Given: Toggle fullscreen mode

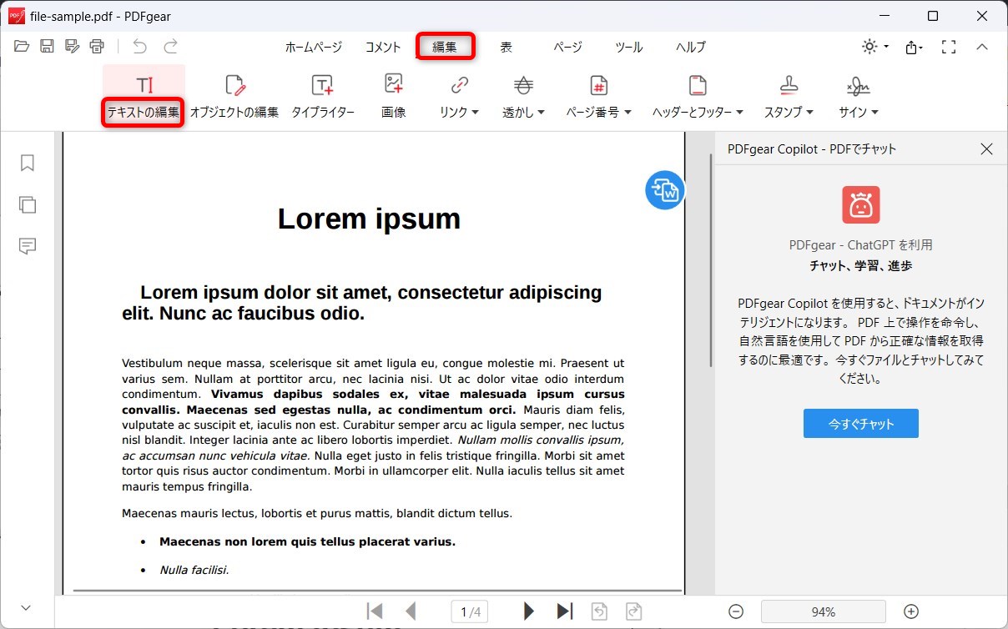Looking at the screenshot, I should click(949, 47).
